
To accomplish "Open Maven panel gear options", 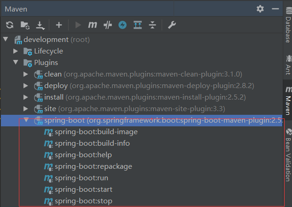I will (x=260, y=9).
